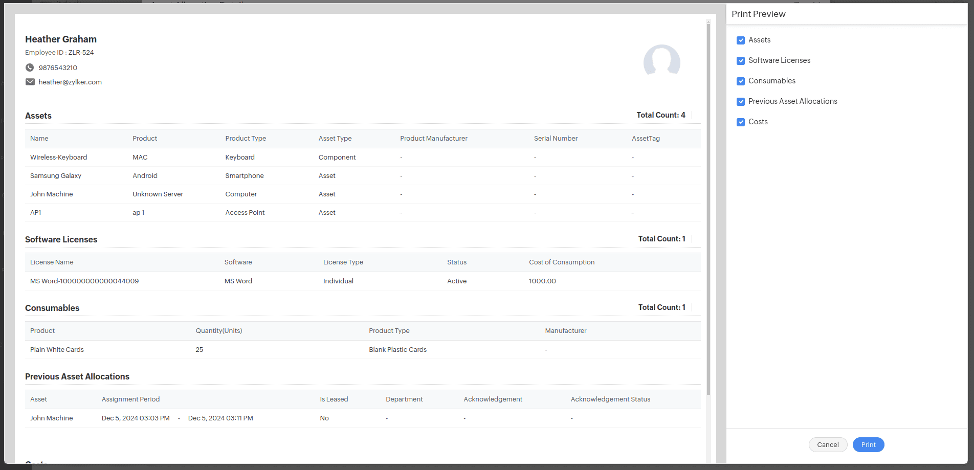Select the Samsung Galaxy asset name

pyautogui.click(x=56, y=175)
